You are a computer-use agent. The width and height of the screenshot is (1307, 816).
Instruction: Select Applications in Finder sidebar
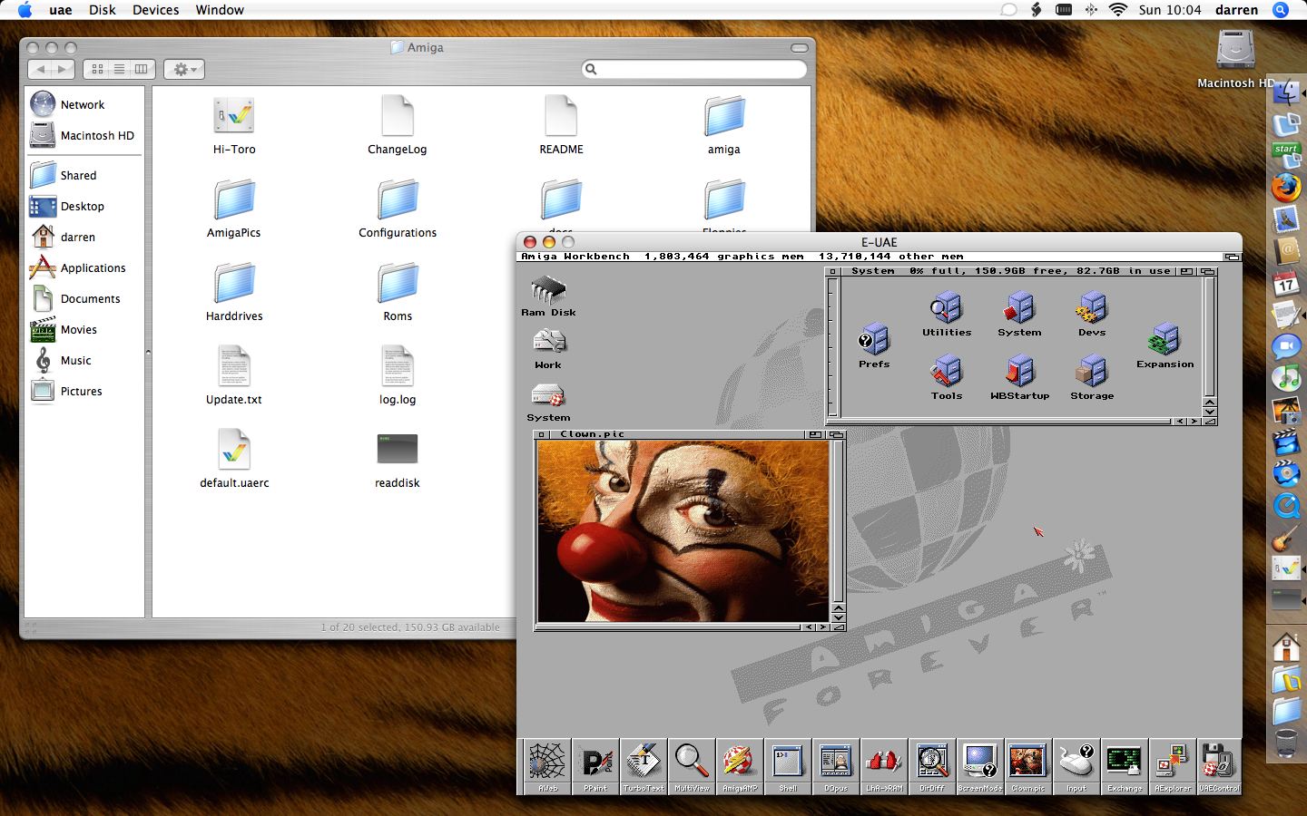click(x=84, y=267)
